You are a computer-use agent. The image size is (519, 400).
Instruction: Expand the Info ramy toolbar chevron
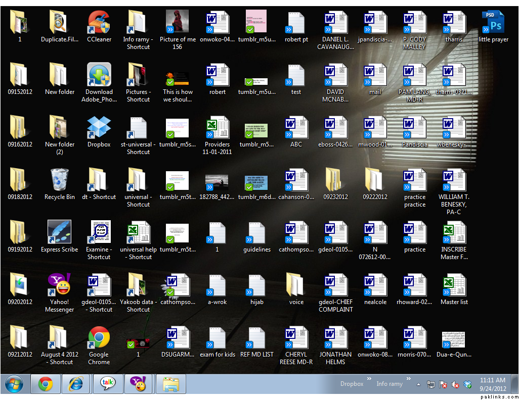tap(409, 378)
